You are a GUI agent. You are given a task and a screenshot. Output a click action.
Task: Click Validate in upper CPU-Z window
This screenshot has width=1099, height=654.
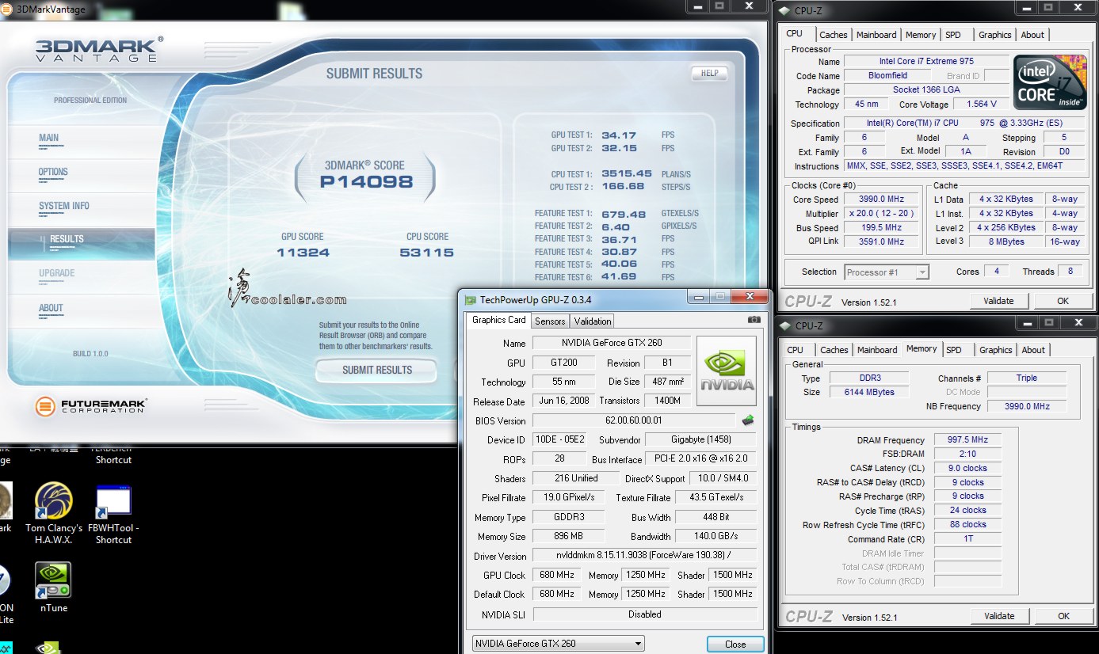(998, 301)
